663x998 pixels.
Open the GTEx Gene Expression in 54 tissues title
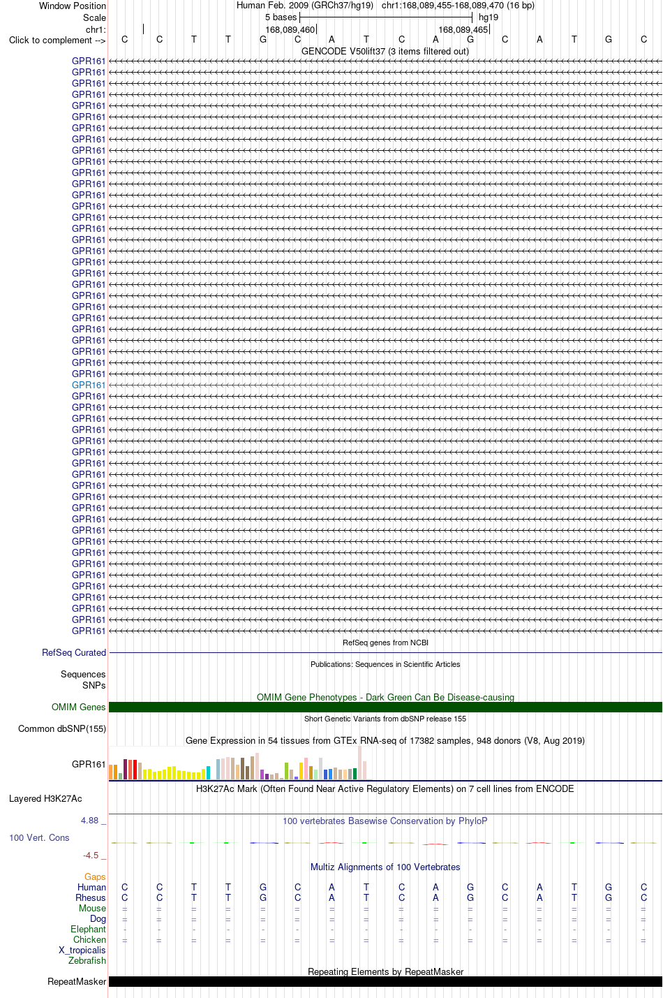coord(385,740)
